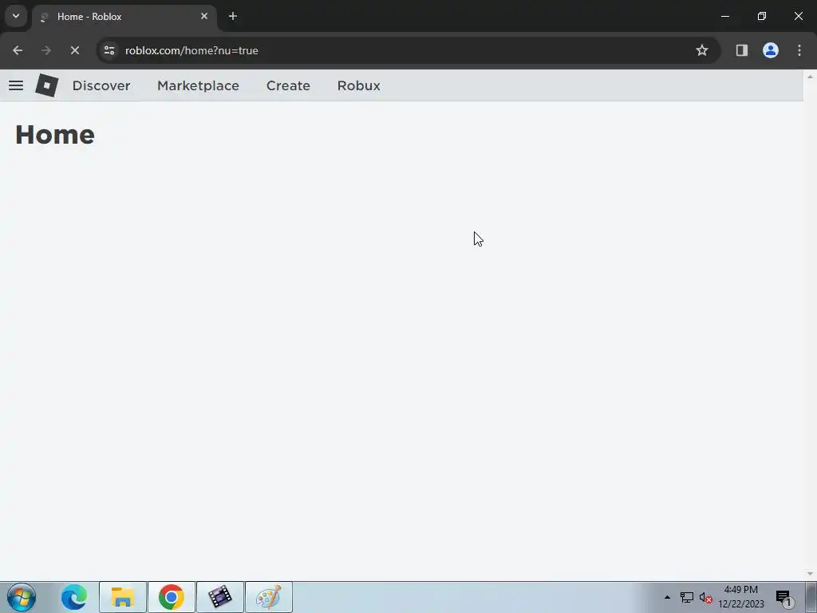Expand the tab search dropdown

pos(16,16)
